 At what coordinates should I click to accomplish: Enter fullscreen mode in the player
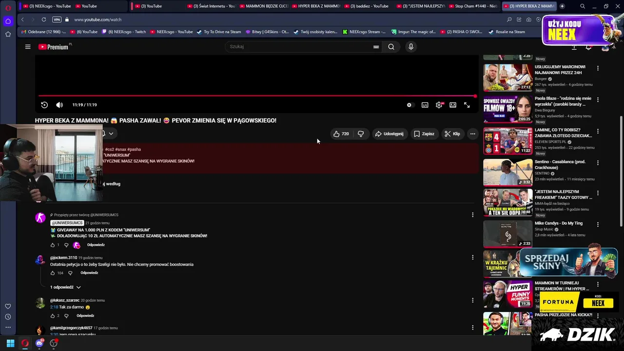click(467, 105)
